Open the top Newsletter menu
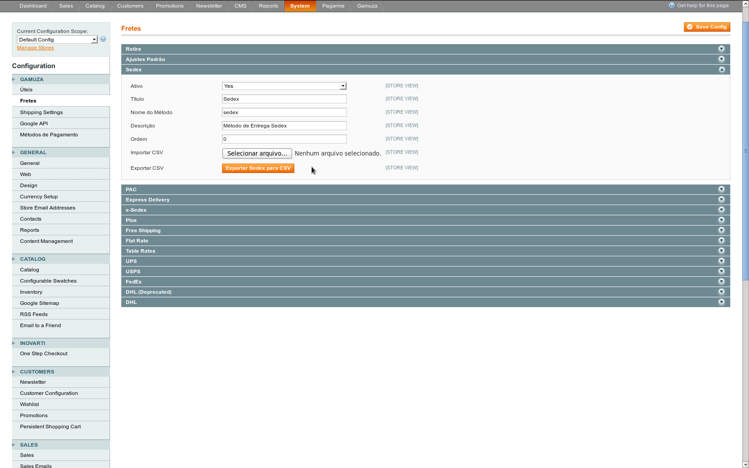The width and height of the screenshot is (749, 468). (x=209, y=6)
